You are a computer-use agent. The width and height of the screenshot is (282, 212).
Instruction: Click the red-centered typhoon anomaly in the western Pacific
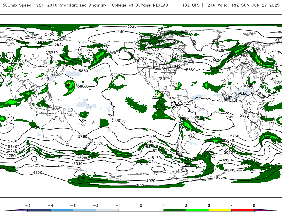[x=68, y=84]
